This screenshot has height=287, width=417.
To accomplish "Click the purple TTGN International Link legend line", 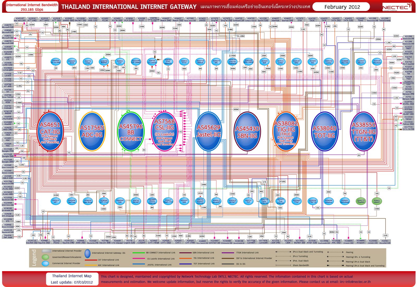I will (x=228, y=253).
